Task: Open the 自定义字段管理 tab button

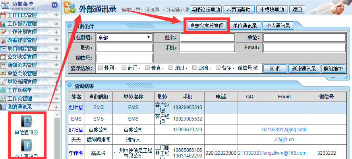Action: (x=207, y=26)
